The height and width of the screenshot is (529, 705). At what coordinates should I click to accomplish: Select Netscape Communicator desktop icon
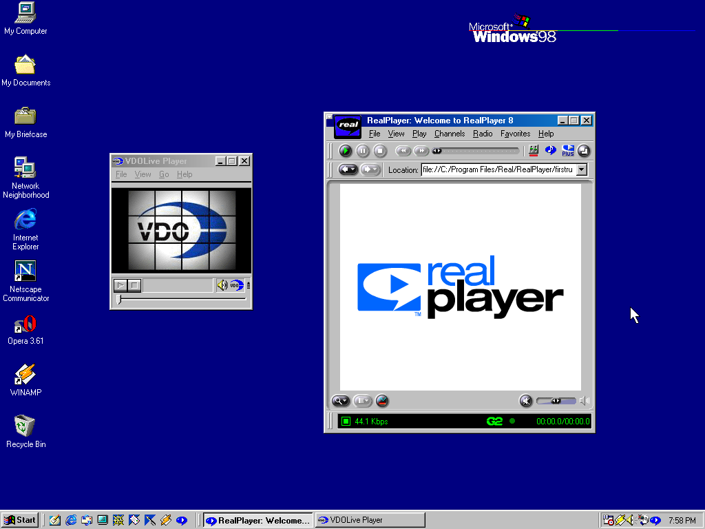tap(25, 281)
